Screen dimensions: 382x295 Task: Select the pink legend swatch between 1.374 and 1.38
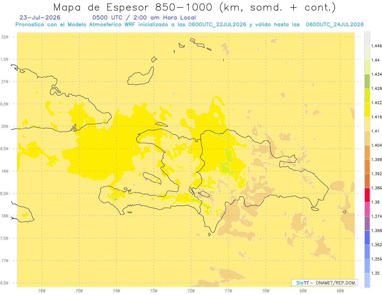click(367, 209)
